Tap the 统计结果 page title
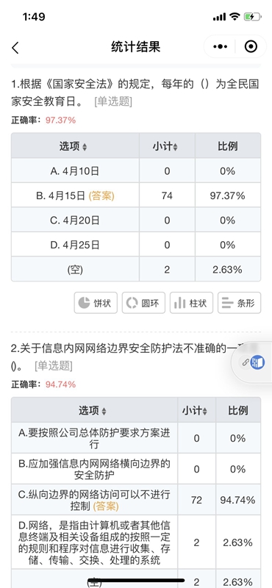The height and width of the screenshot is (588, 272). coord(136,47)
